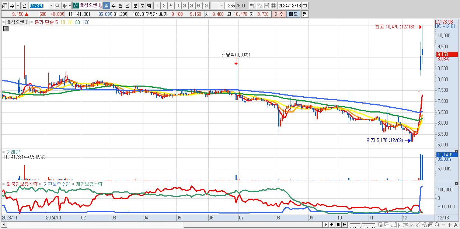Viewport: 460px width, 229px height.
Task: Select the 틱 (tick) period
Action: (x=149, y=6)
